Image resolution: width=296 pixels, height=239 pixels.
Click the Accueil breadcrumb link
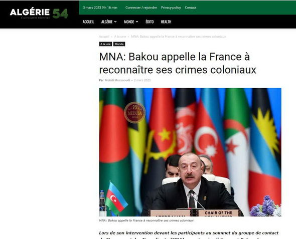click(x=104, y=37)
